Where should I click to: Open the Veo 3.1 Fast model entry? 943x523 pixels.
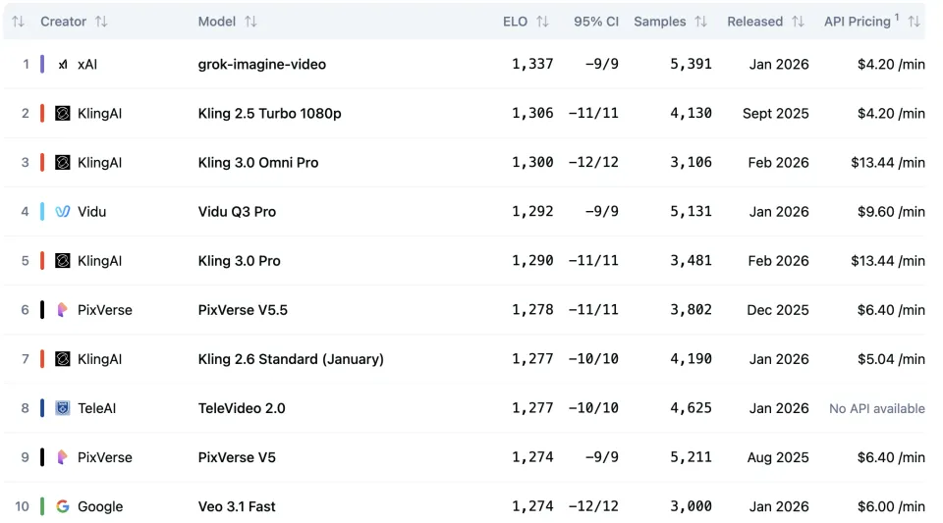point(237,506)
